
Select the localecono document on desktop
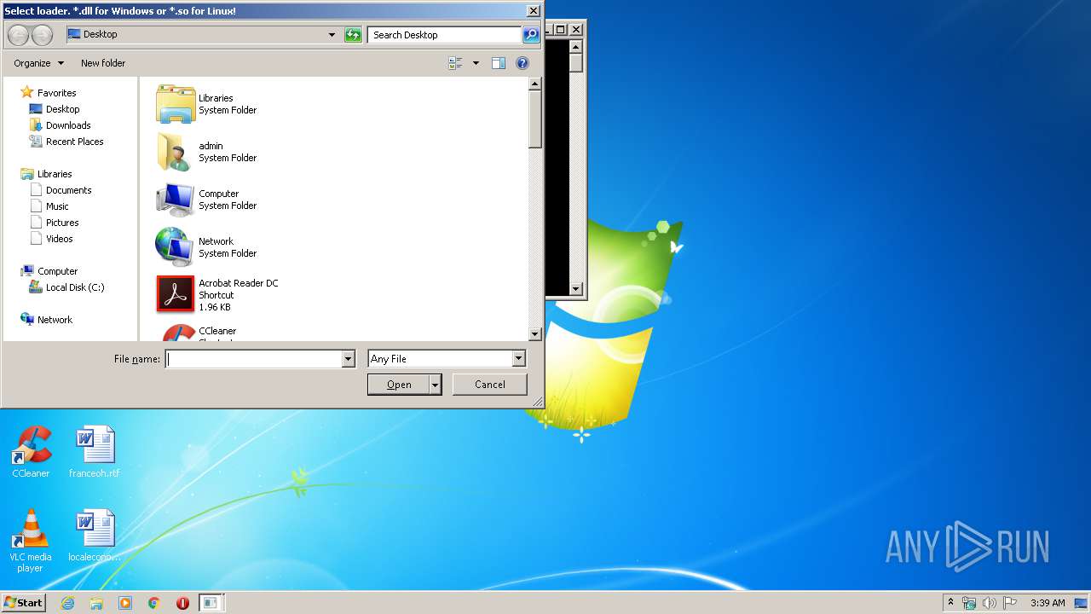95,536
